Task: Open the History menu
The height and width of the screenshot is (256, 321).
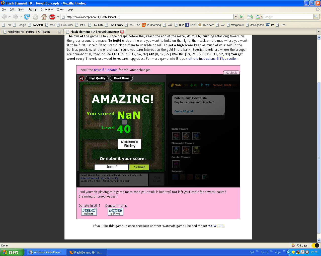Action: pyautogui.click(x=32, y=9)
